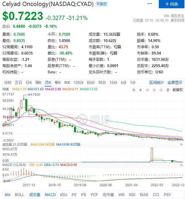Reset chart with the undo arrow icon
185x199 pixels.
(133, 90)
